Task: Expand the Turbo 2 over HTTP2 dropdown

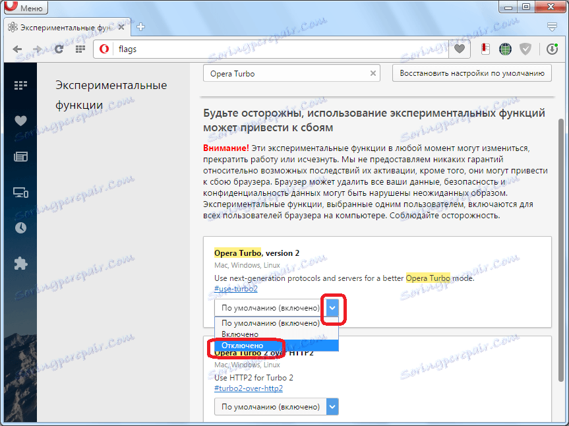Action: 332,407
